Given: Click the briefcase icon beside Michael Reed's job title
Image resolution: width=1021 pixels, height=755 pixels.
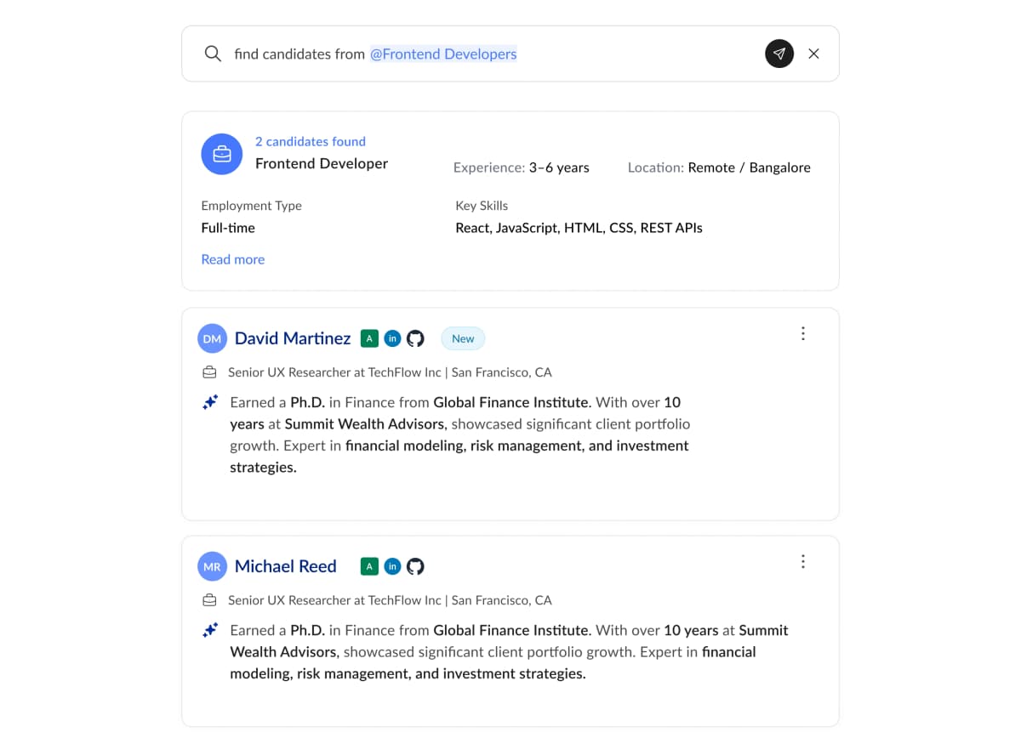Looking at the screenshot, I should pyautogui.click(x=209, y=599).
